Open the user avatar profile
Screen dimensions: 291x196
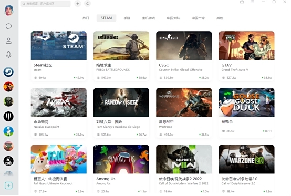tap(8, 10)
